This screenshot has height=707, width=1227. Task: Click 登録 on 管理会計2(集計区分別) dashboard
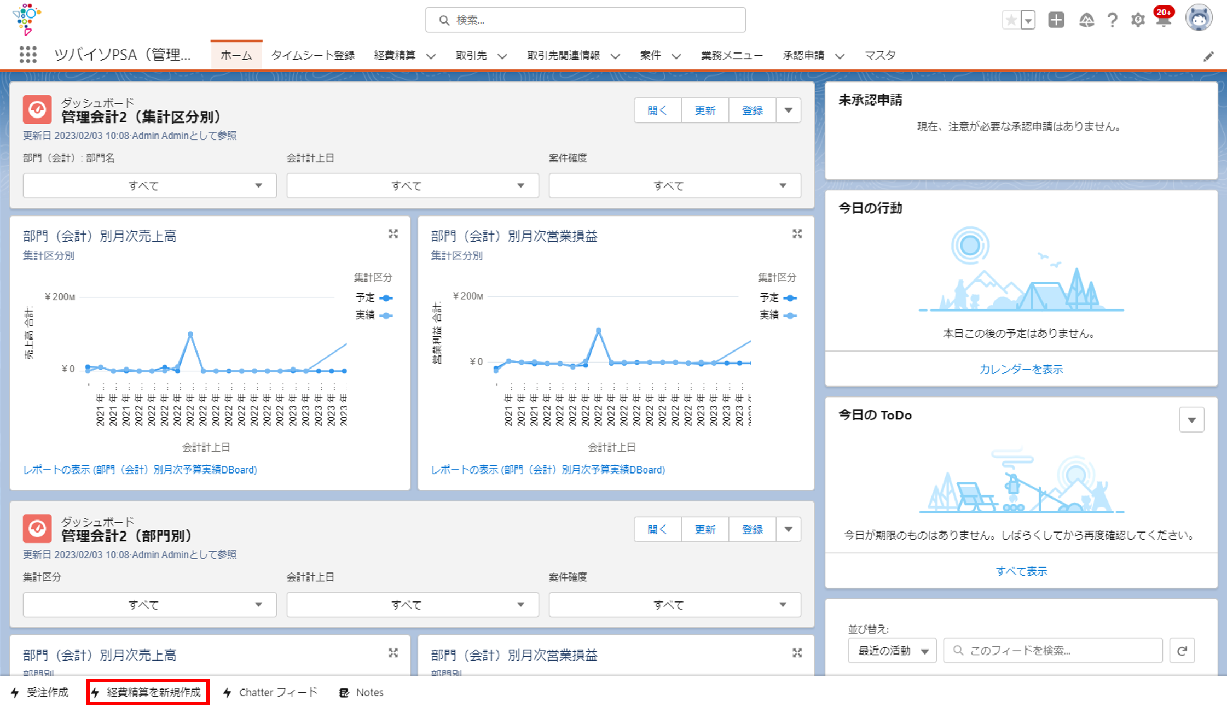(x=753, y=110)
